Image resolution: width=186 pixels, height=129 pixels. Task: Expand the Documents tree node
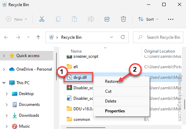pos(7,105)
